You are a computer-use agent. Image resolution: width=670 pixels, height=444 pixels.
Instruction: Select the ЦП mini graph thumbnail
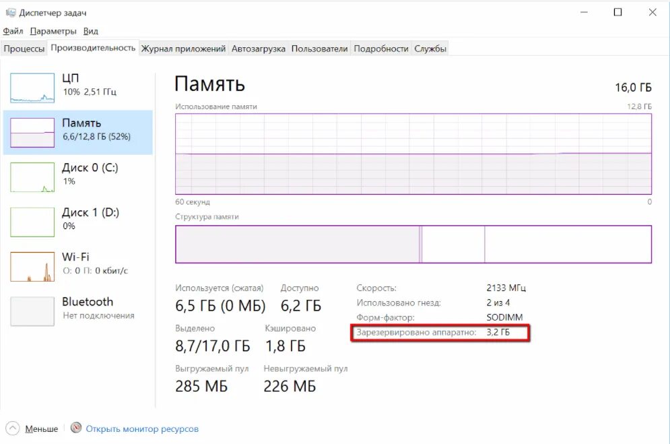(32, 88)
